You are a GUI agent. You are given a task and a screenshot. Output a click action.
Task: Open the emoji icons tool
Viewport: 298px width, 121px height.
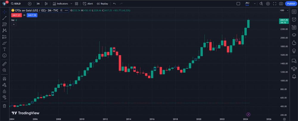tap(4, 56)
